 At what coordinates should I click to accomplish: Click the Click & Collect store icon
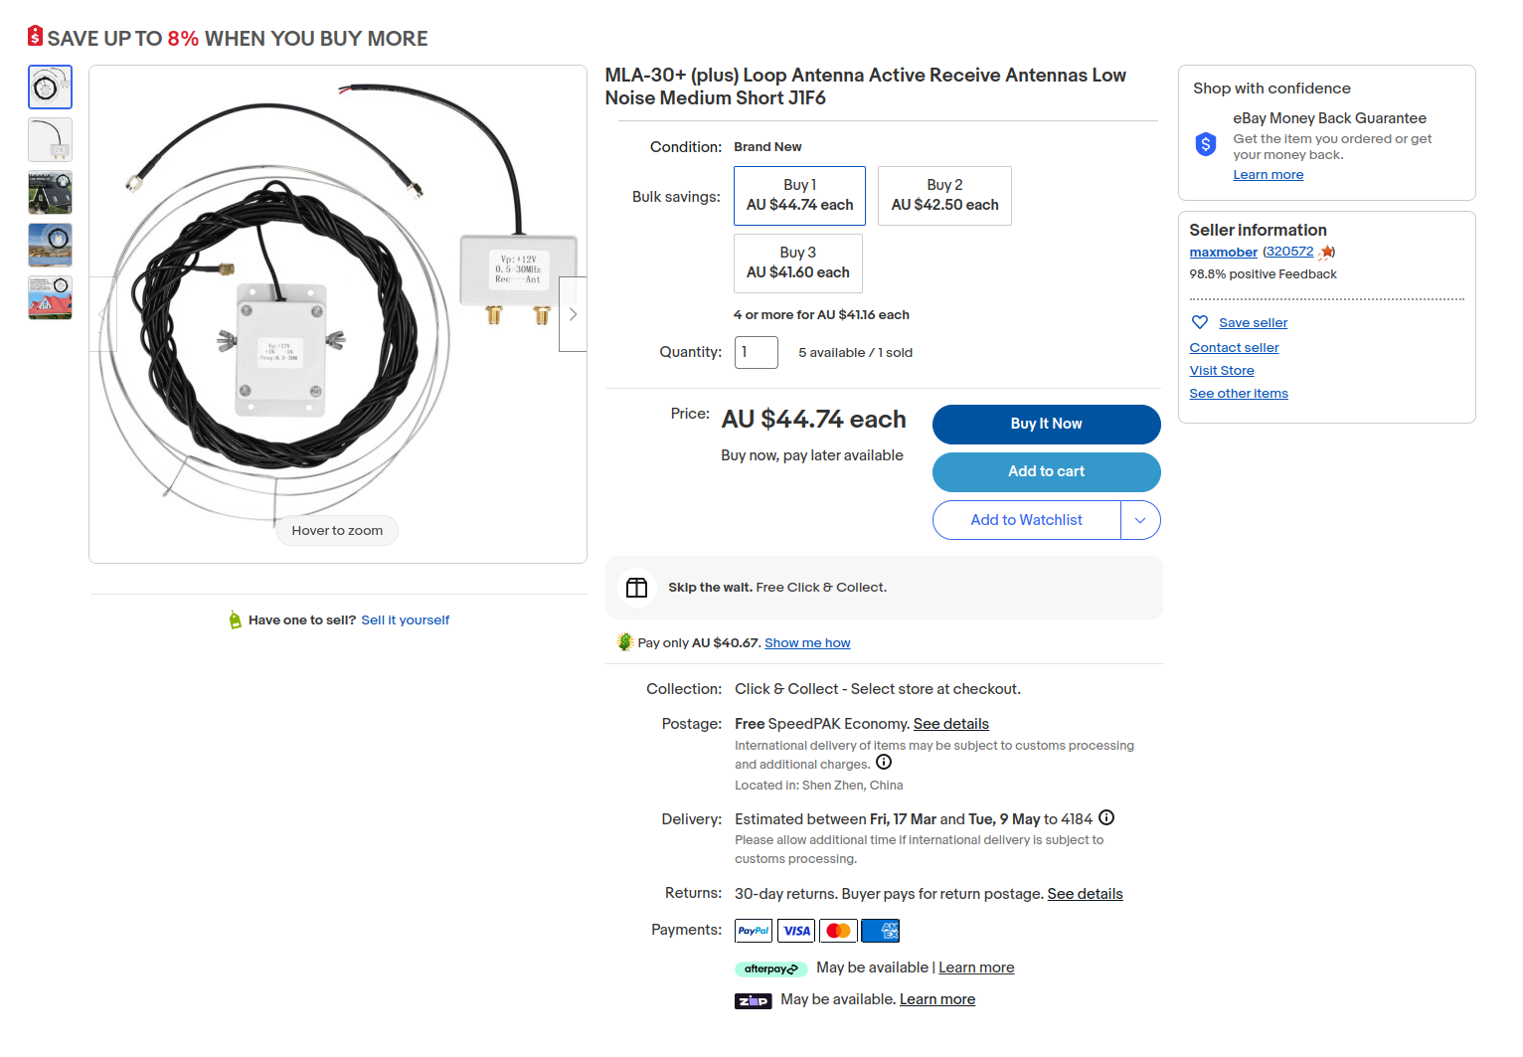click(x=637, y=588)
